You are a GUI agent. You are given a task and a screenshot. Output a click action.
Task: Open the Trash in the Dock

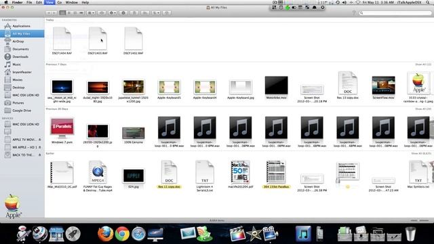(410, 234)
